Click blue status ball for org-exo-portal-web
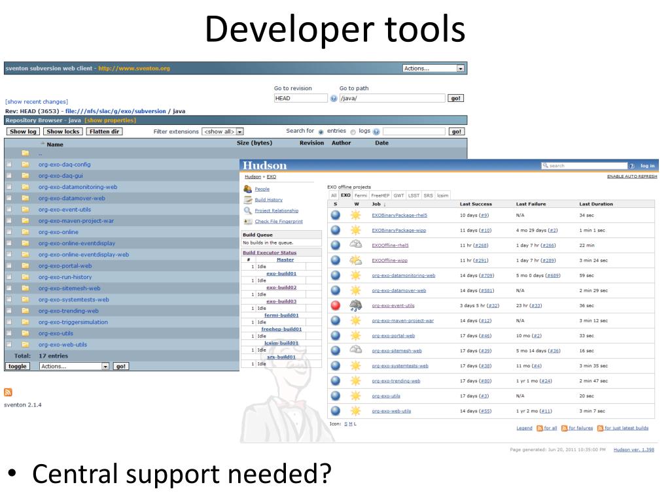 [336, 335]
